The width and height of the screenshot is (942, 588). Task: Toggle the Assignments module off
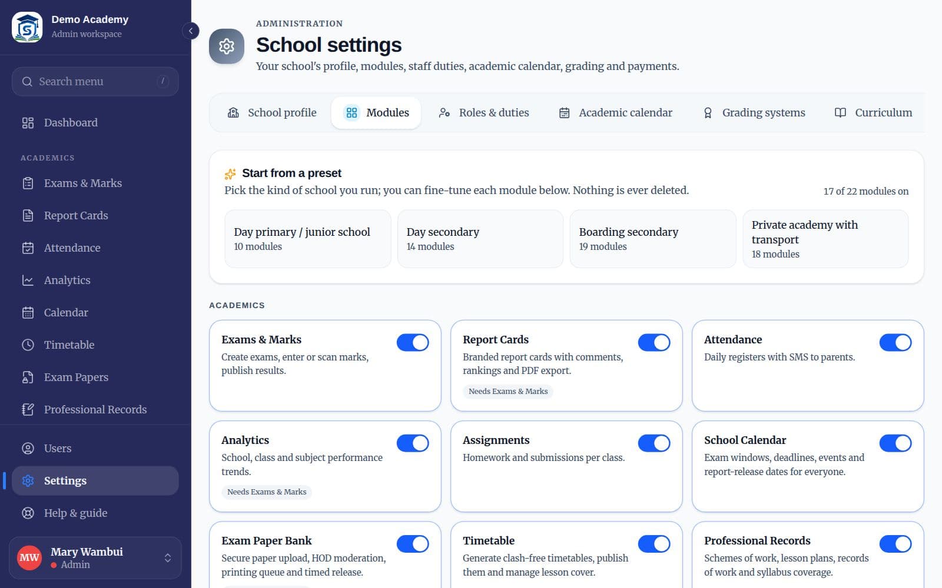[x=654, y=443]
